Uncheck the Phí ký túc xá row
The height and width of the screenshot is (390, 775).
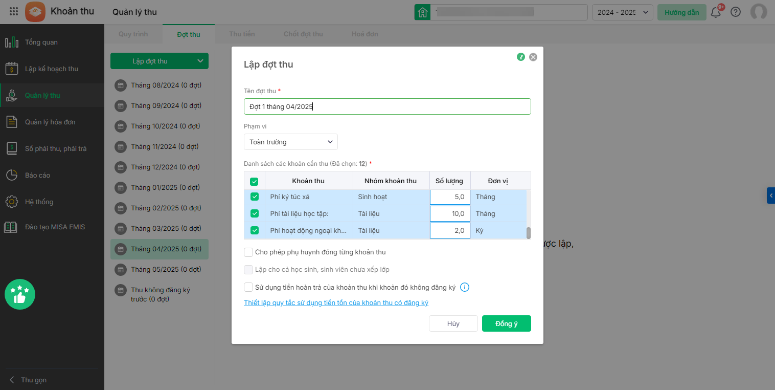(x=254, y=197)
